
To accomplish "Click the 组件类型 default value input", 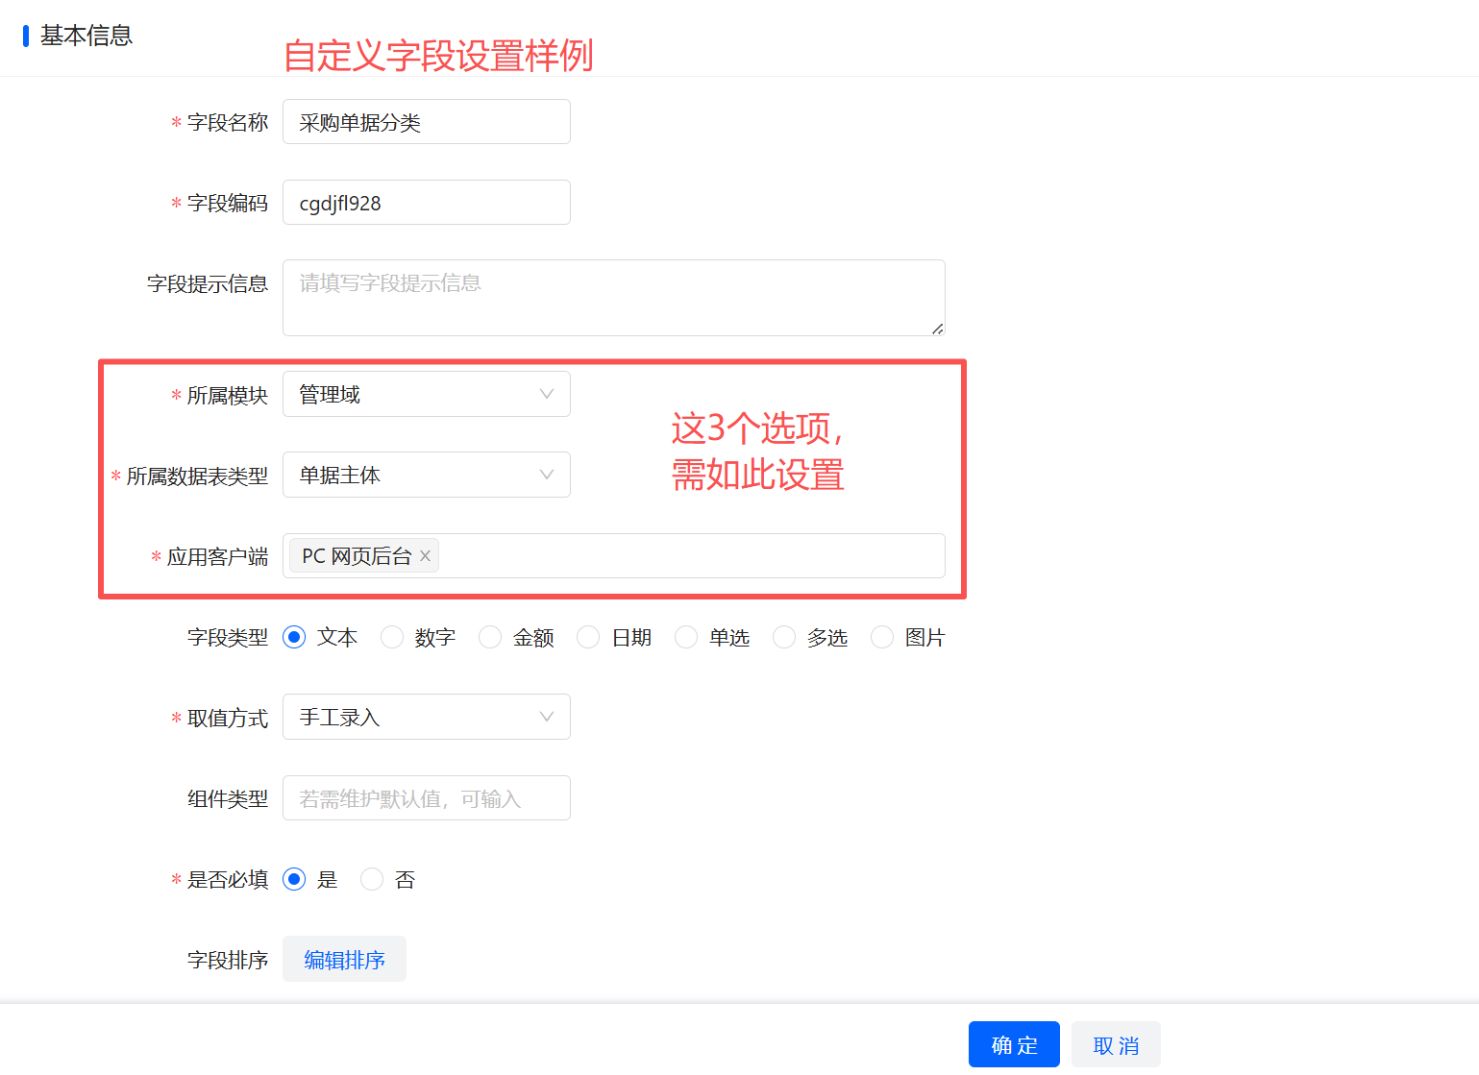I will pos(427,798).
